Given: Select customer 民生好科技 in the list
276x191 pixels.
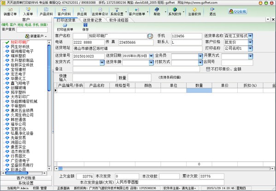Looking at the screenshot, I should pyautogui.click(x=20, y=47).
